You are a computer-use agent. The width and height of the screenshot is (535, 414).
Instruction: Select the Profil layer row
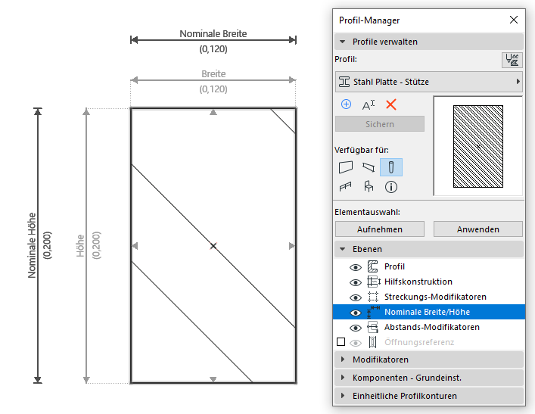429,266
